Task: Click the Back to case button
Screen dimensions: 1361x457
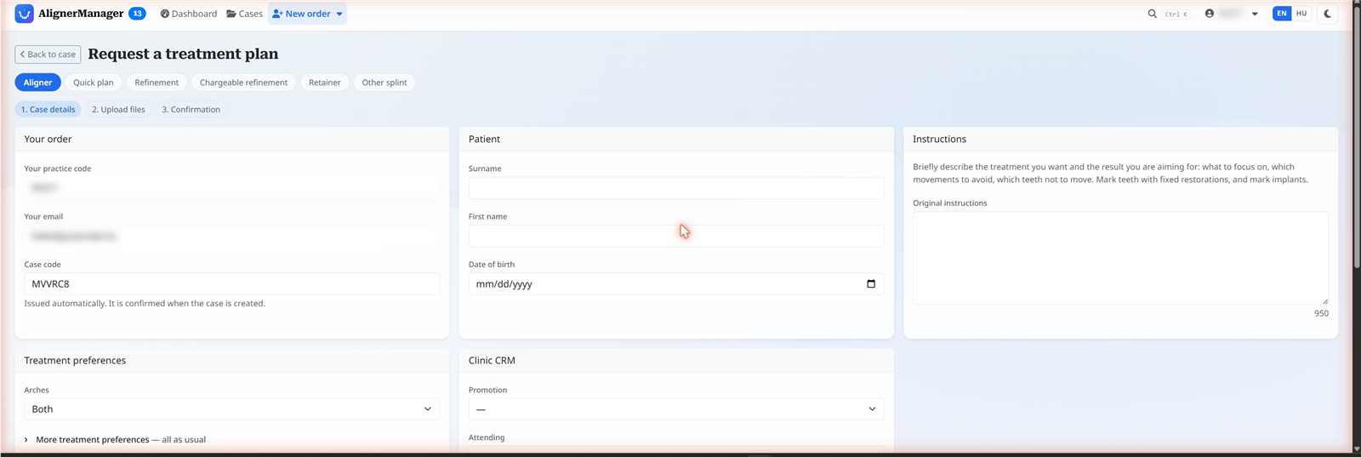Action: pos(48,54)
